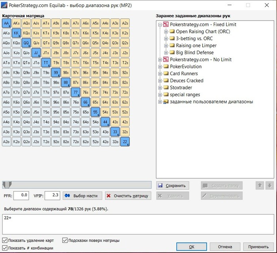Click the Сохранить button
This screenshot has width=277, height=253.
pos(173,185)
